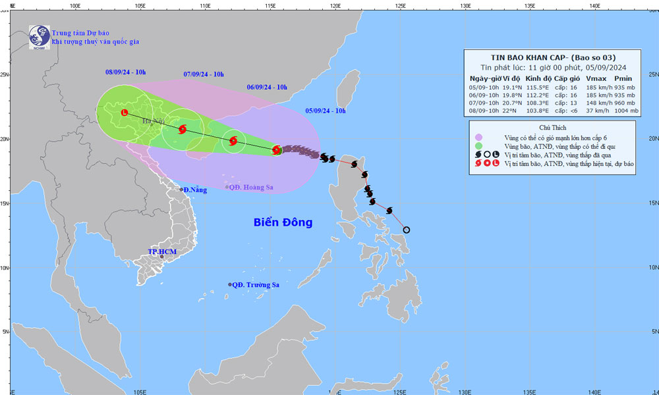
Task: Click the black storm icon in the legend
Action: point(478,155)
